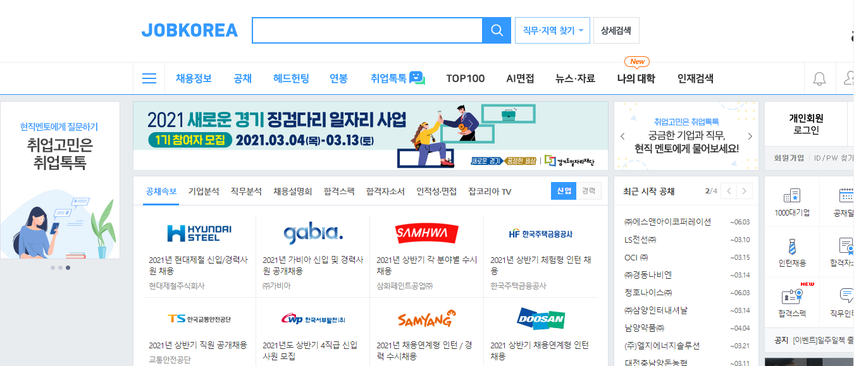Click the 취업톡톡 chat bubble icon
Viewport: 854px width, 366px height.
click(x=417, y=78)
